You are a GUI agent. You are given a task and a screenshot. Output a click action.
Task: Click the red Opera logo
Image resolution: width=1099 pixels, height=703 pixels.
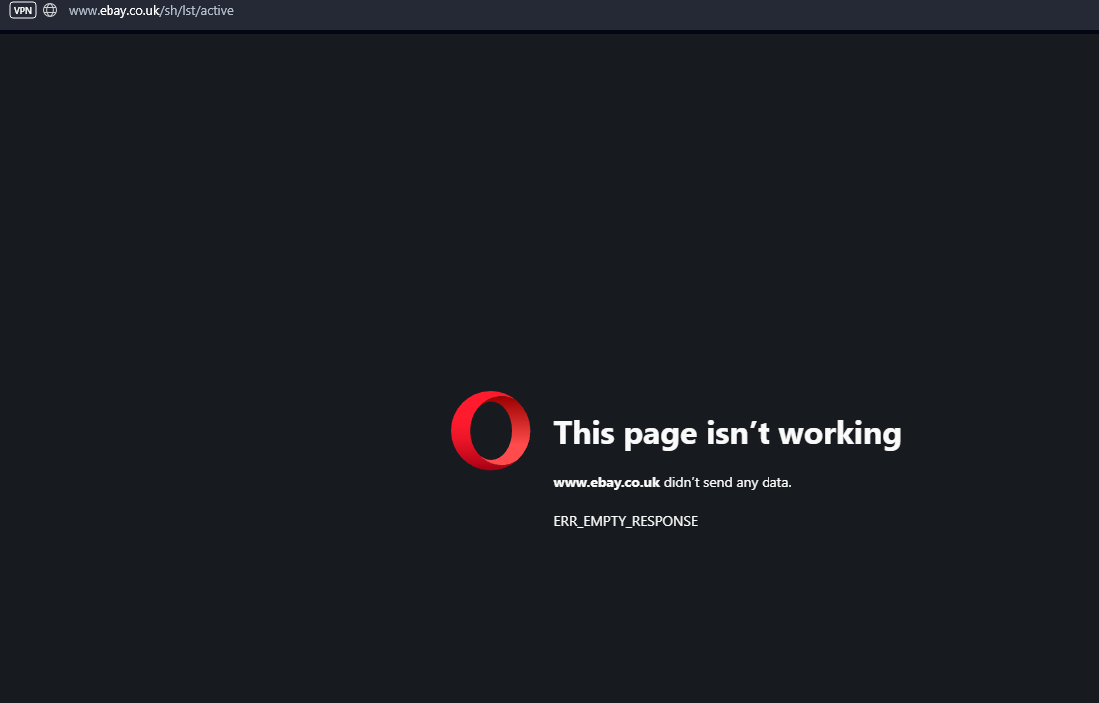pyautogui.click(x=491, y=431)
